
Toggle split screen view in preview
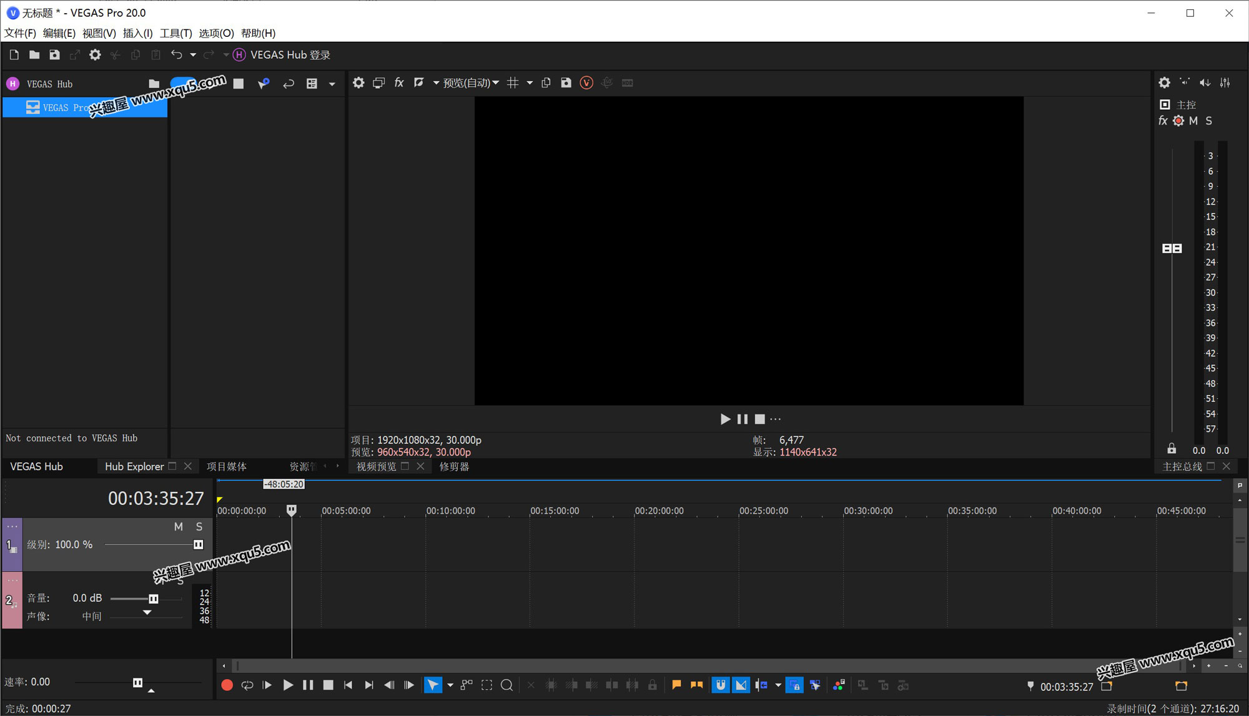pos(419,83)
